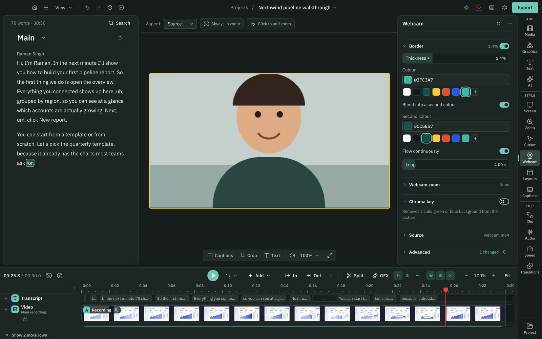Enable the Chroma key toggle
This screenshot has width=542, height=339.
click(x=504, y=202)
